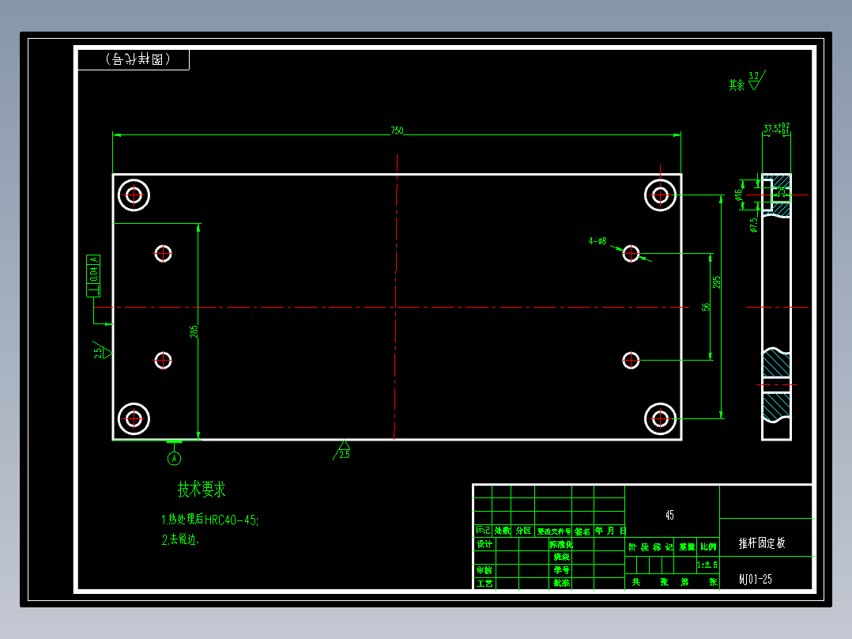This screenshot has height=639, width=852.
Task: Select the φ7.5 diameter dimension
Action: tap(754, 225)
